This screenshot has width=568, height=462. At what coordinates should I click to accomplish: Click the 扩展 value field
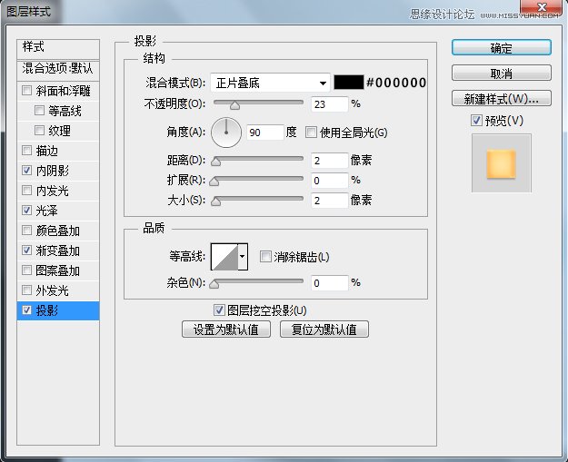pyautogui.click(x=329, y=180)
